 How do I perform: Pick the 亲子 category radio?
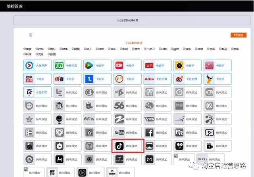(x=85, y=49)
